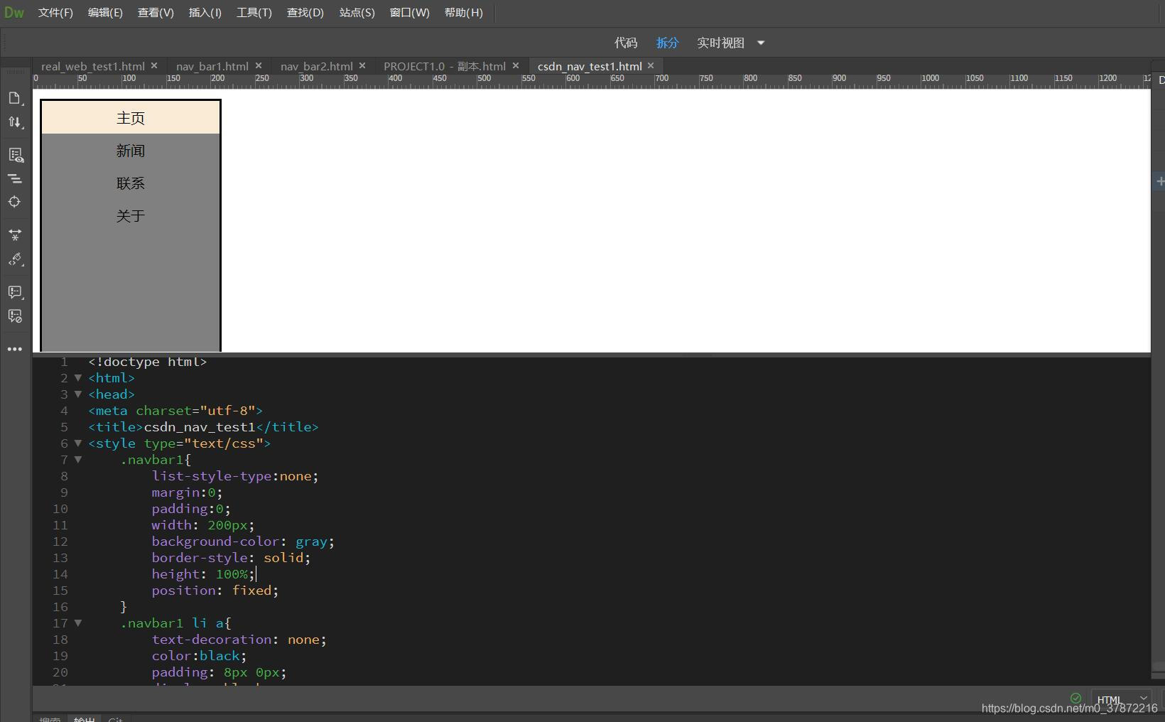
Task: Select the csdn_nav_test1.html tab
Action: coord(590,66)
